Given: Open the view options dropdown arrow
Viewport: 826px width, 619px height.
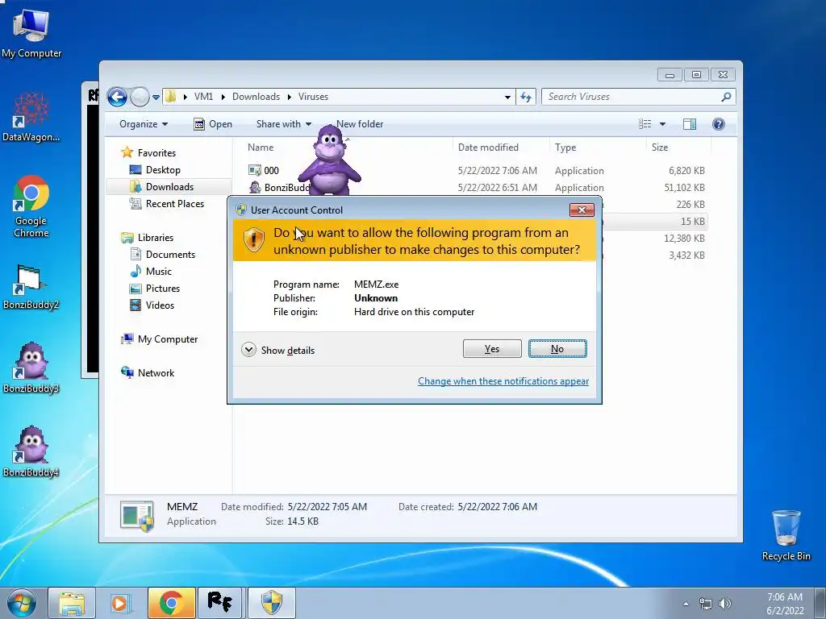Looking at the screenshot, I should coord(663,124).
